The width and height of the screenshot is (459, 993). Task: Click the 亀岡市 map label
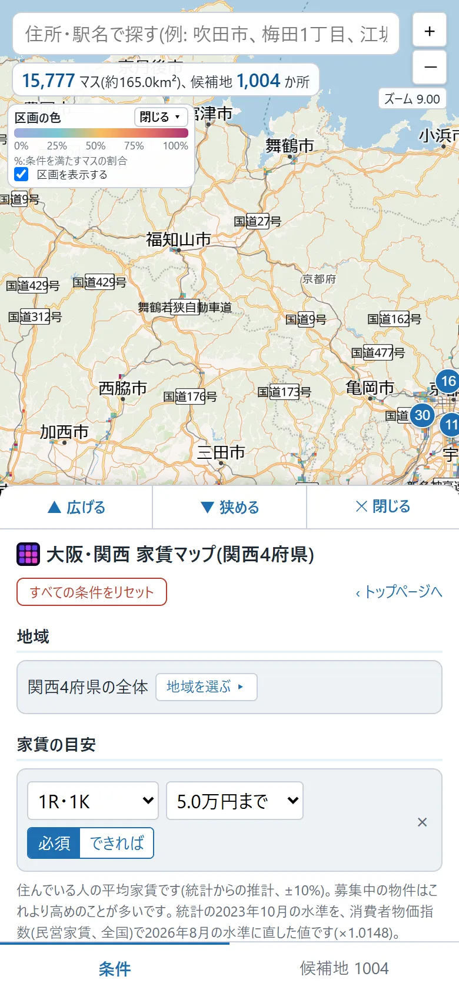(370, 388)
